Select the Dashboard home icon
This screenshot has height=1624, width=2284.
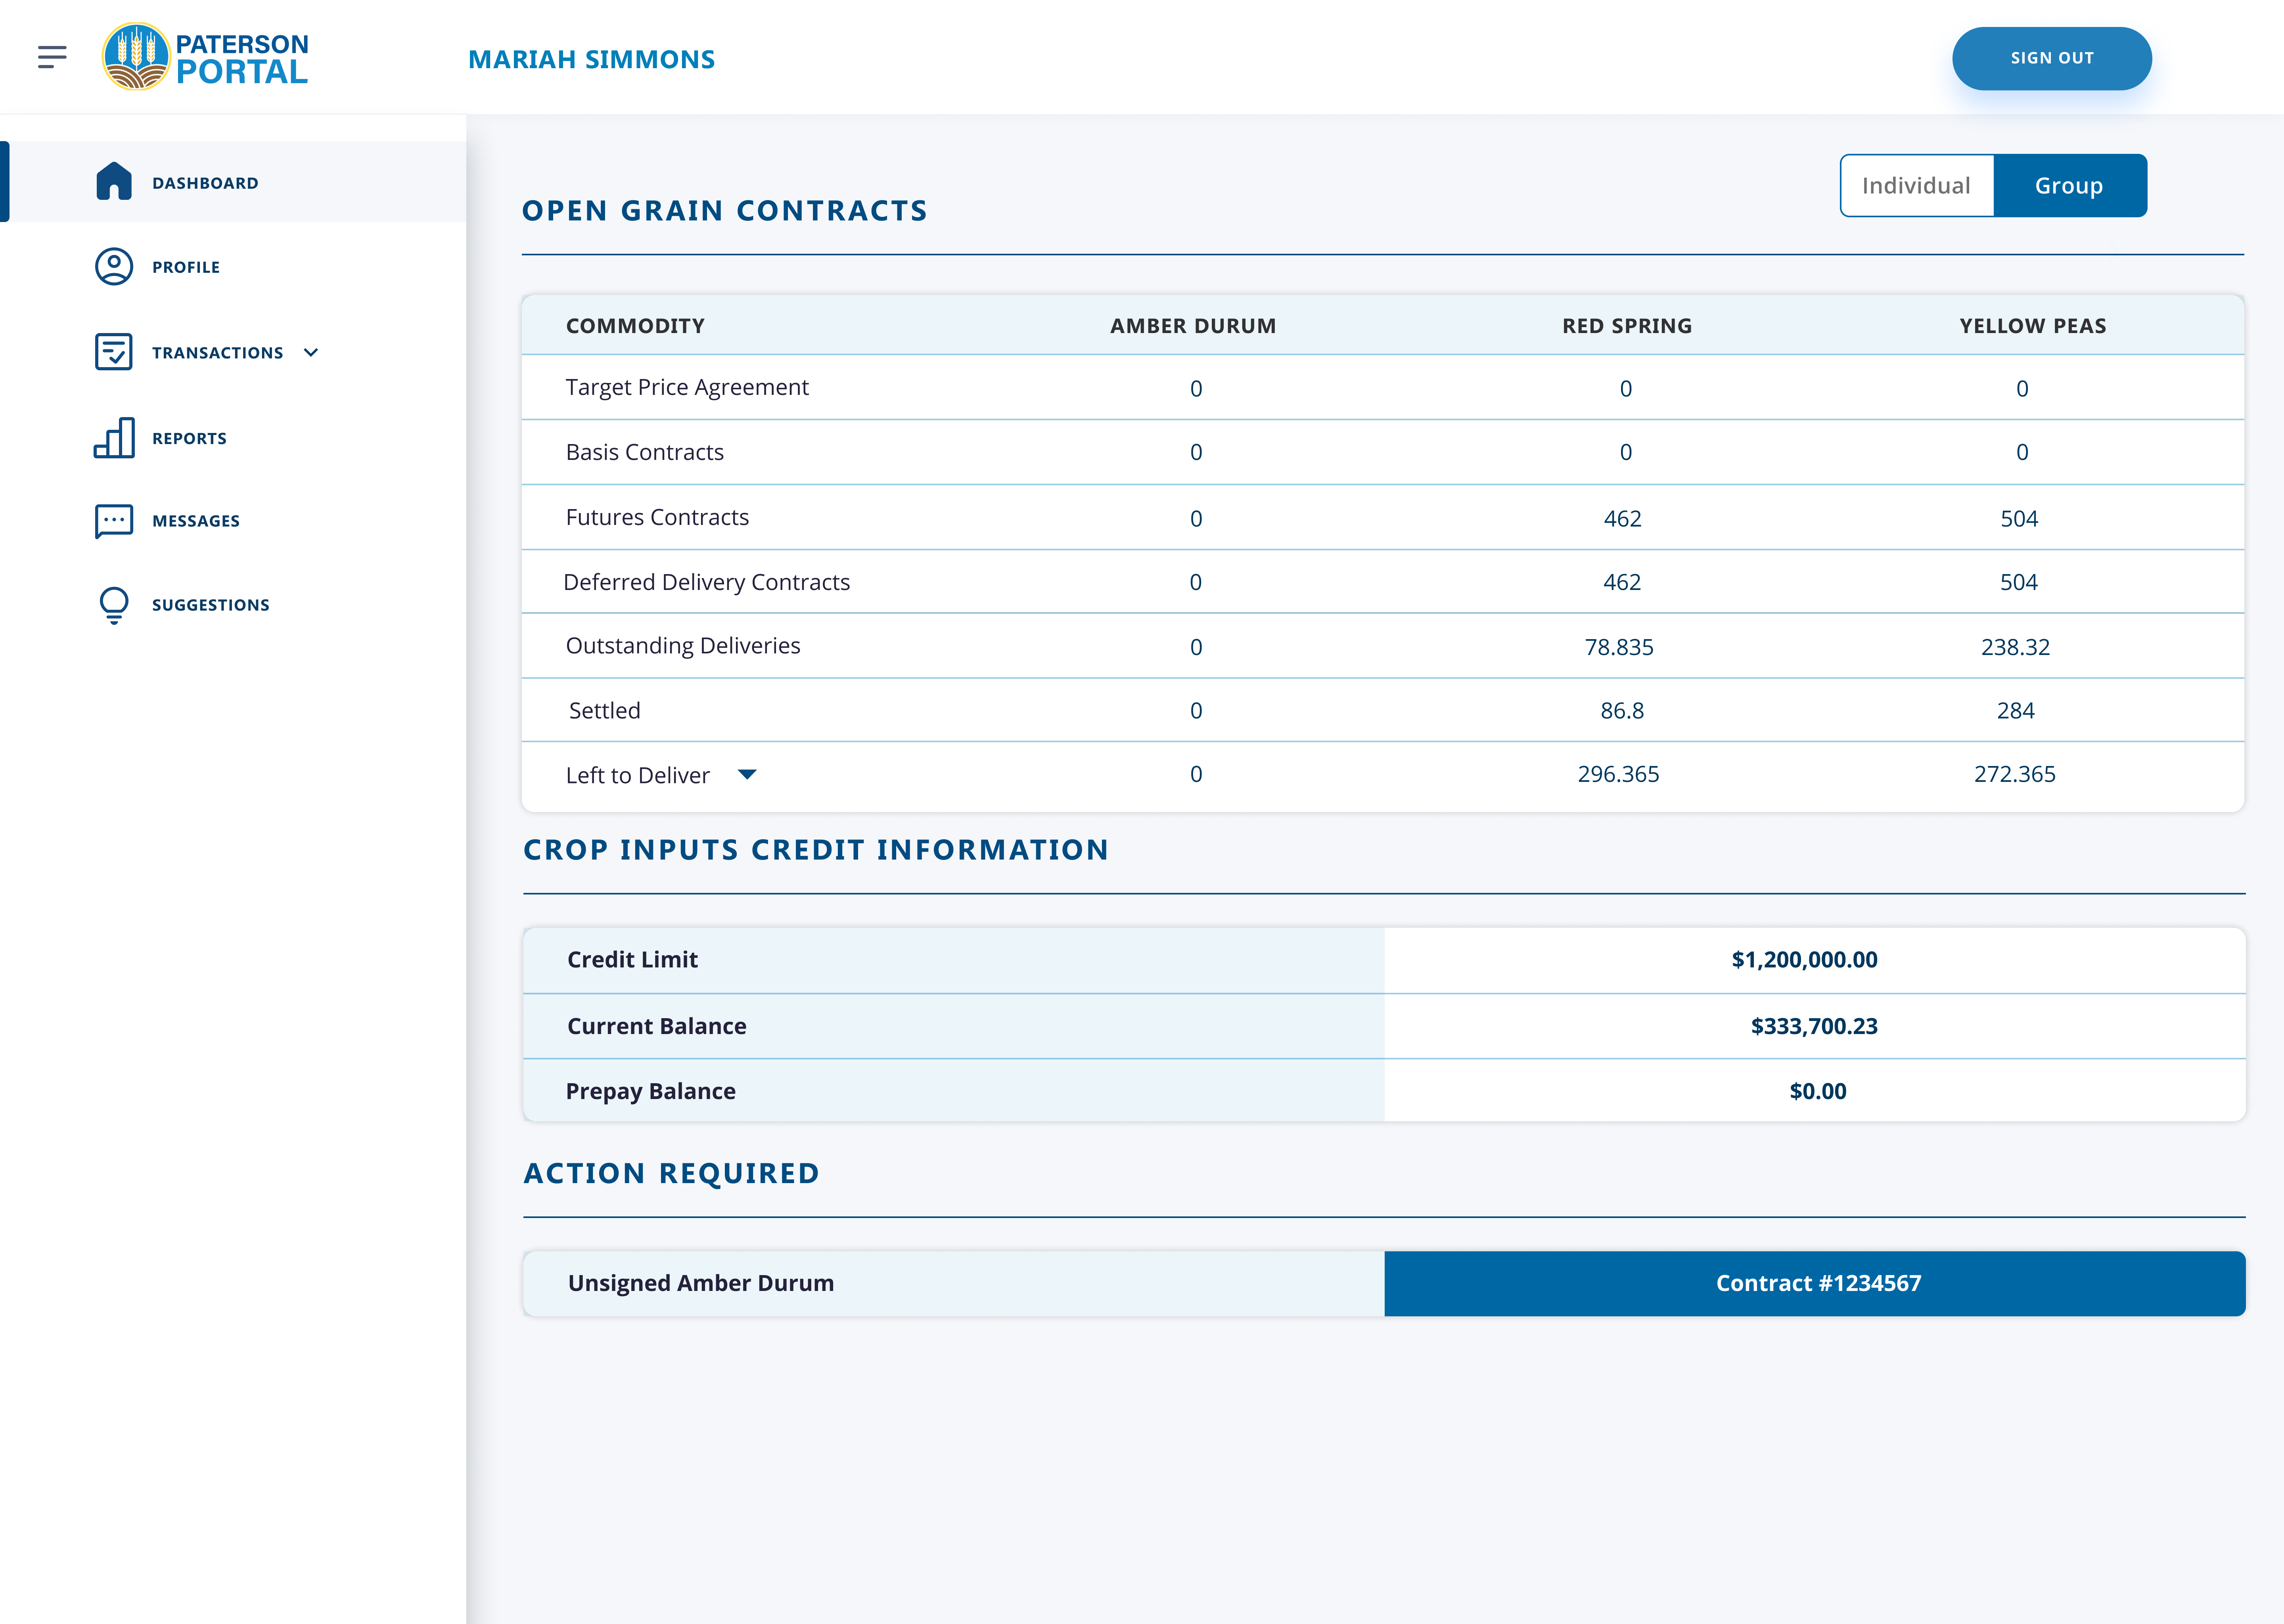(x=113, y=181)
